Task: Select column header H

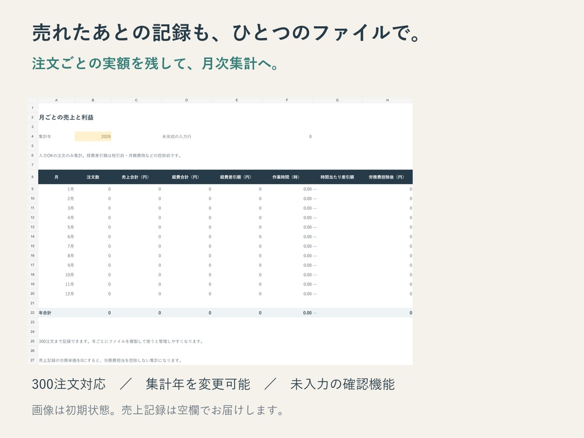Action: [387, 100]
